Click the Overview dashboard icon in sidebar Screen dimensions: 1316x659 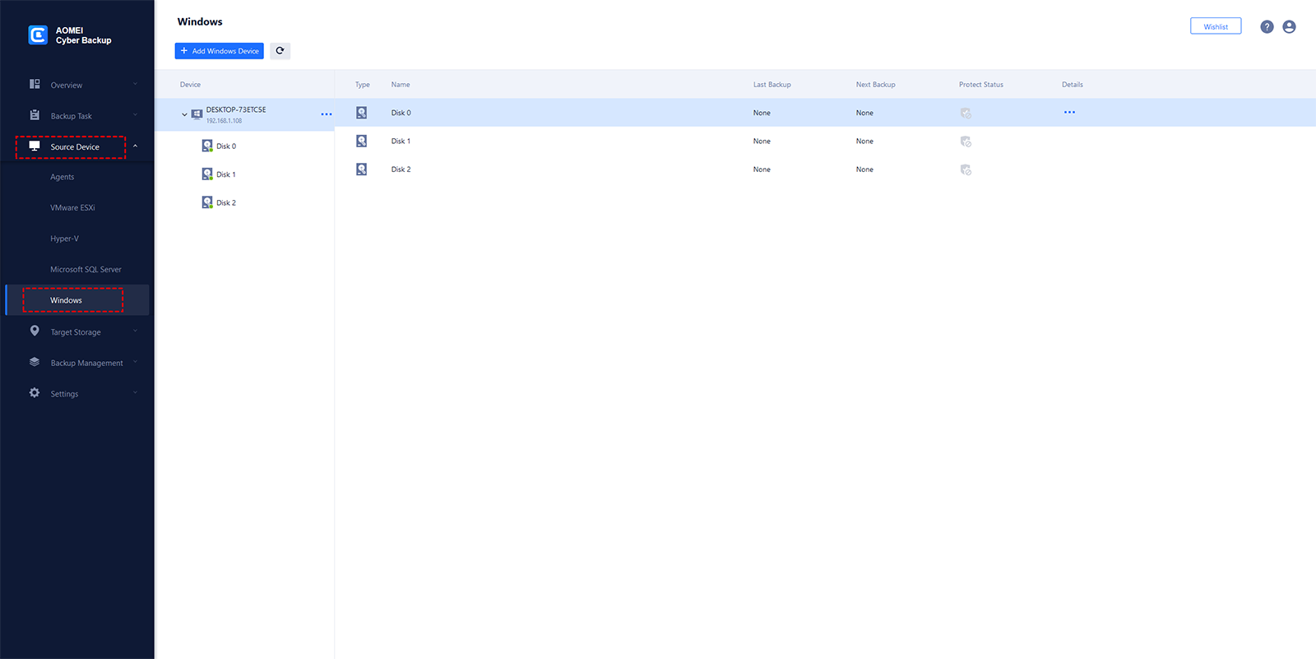tap(35, 84)
